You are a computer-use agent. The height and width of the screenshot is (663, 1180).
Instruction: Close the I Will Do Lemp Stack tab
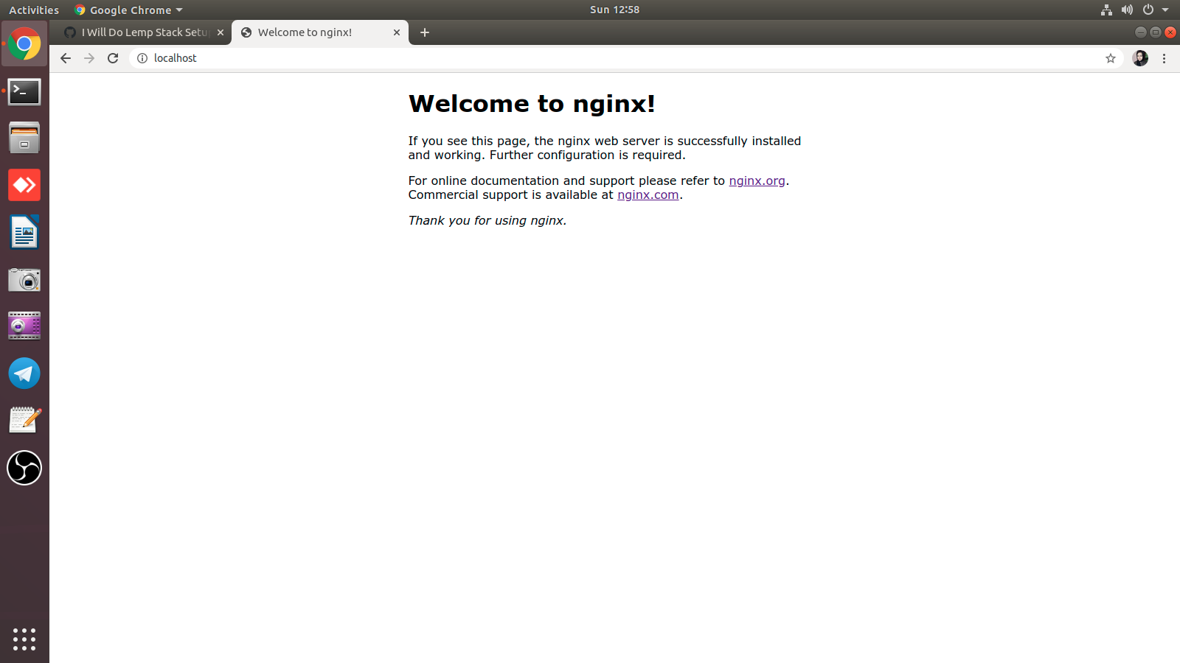(x=221, y=32)
